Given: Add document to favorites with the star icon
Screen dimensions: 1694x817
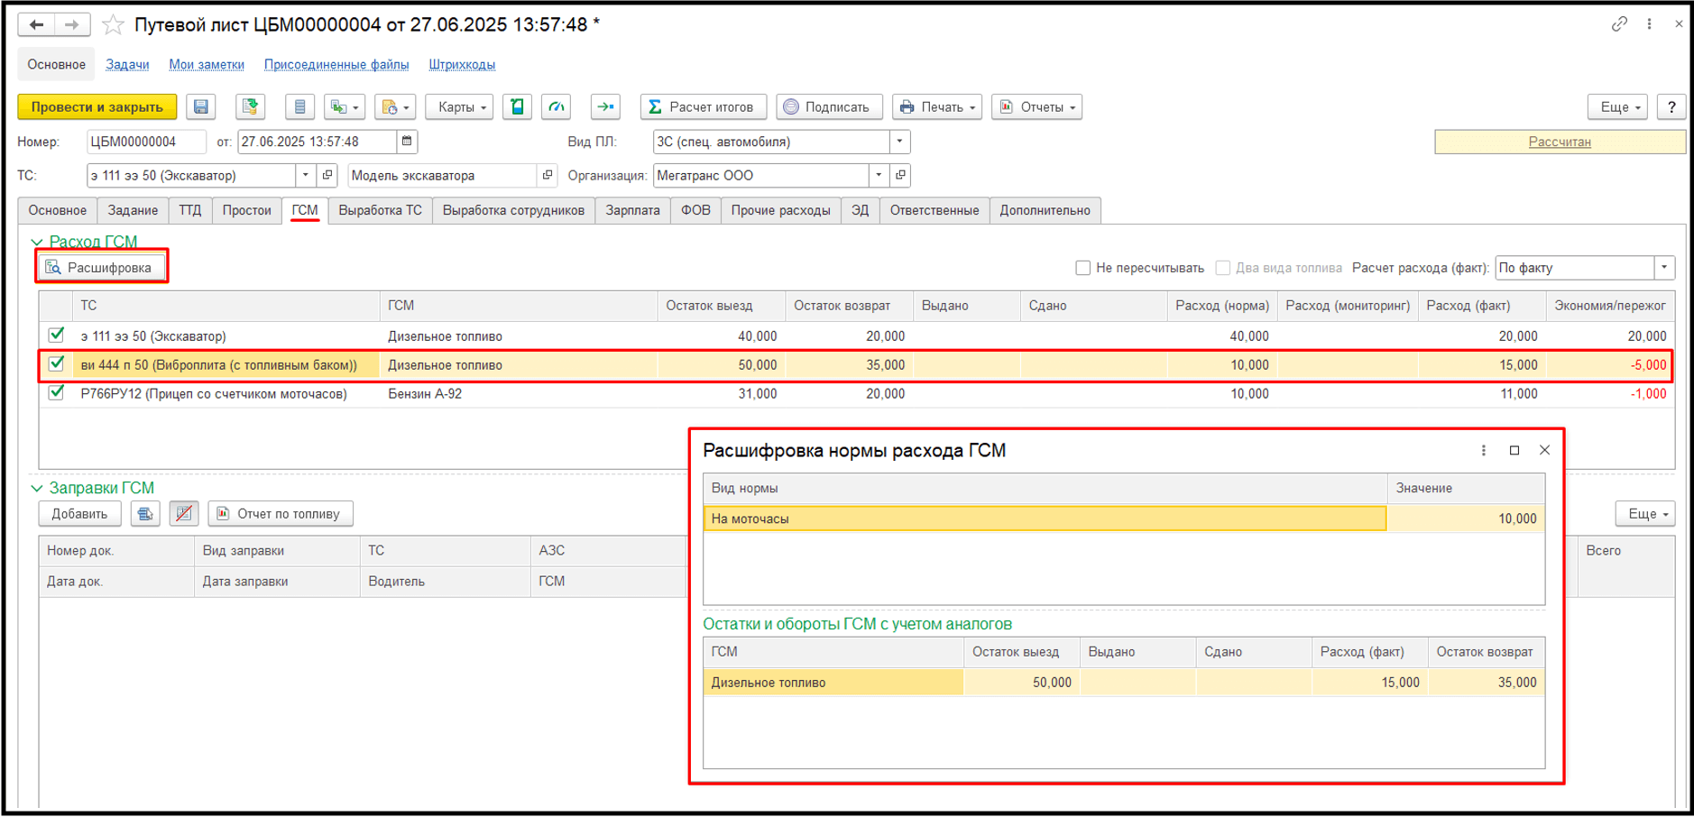Looking at the screenshot, I should (x=113, y=25).
